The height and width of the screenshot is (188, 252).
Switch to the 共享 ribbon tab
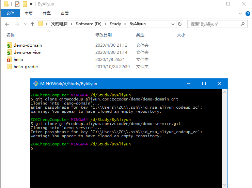click(47, 13)
